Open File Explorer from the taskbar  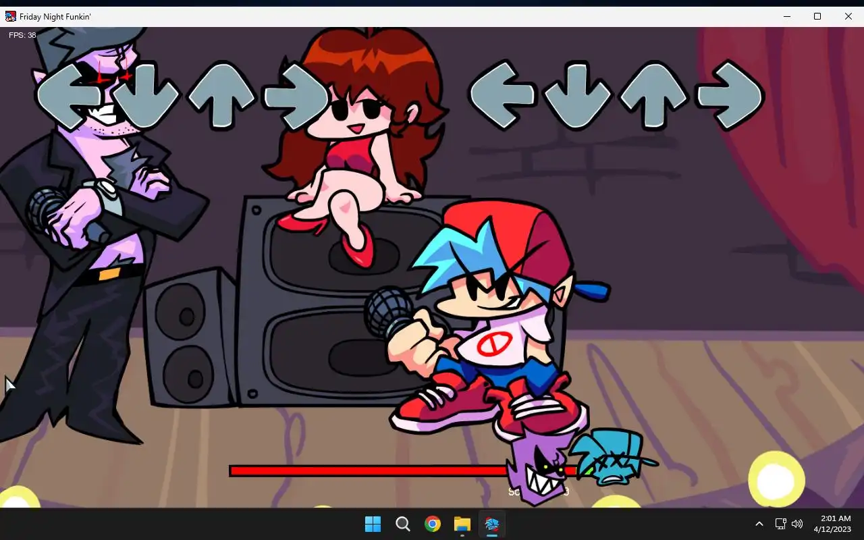[462, 524]
